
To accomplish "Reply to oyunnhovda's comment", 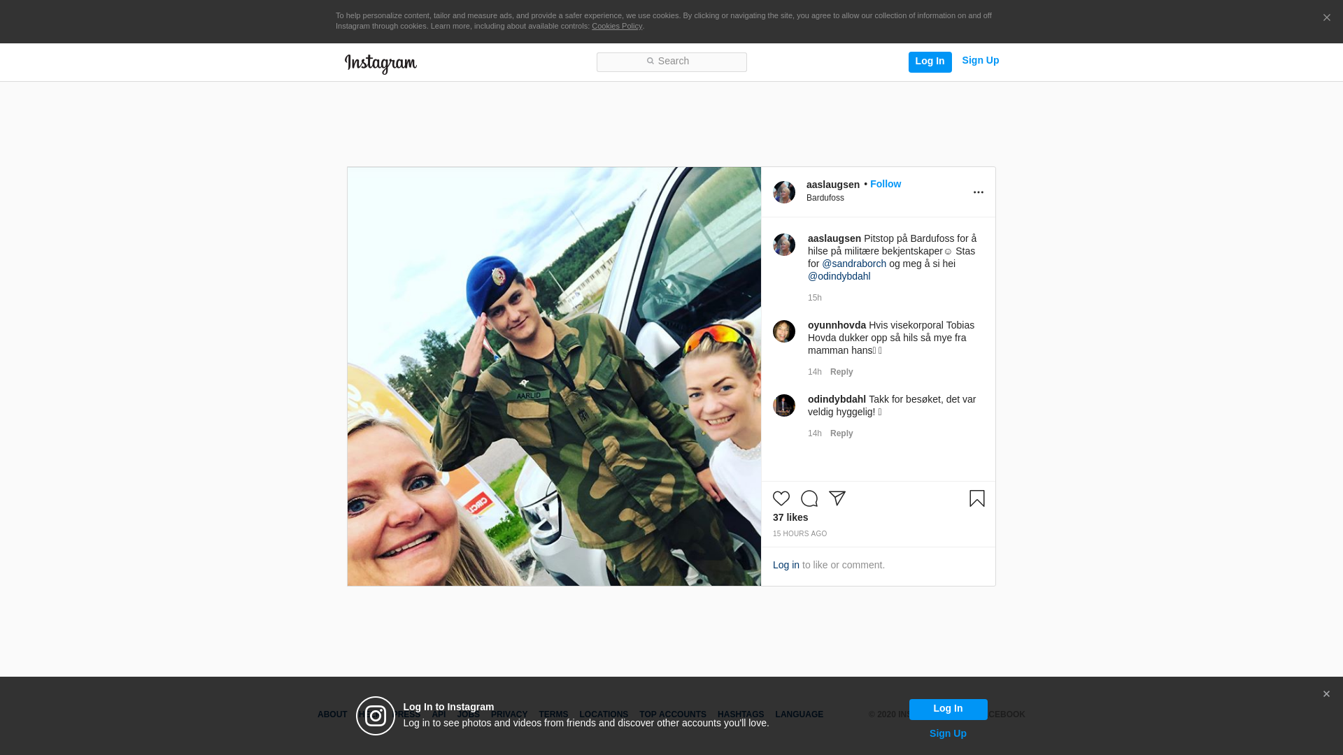I will click(841, 372).
